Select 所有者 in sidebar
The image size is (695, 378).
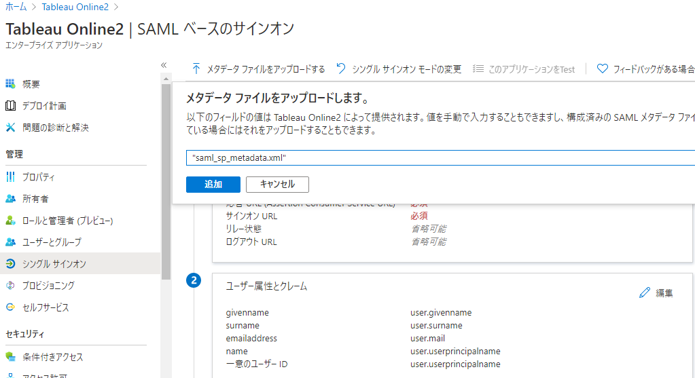pos(35,199)
